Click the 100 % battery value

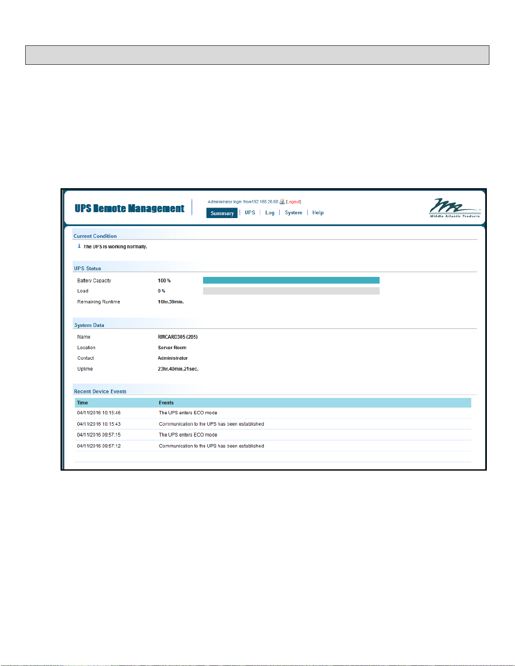(164, 281)
